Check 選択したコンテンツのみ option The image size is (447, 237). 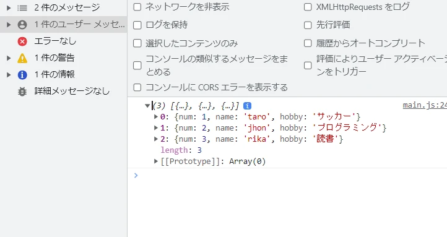point(137,43)
